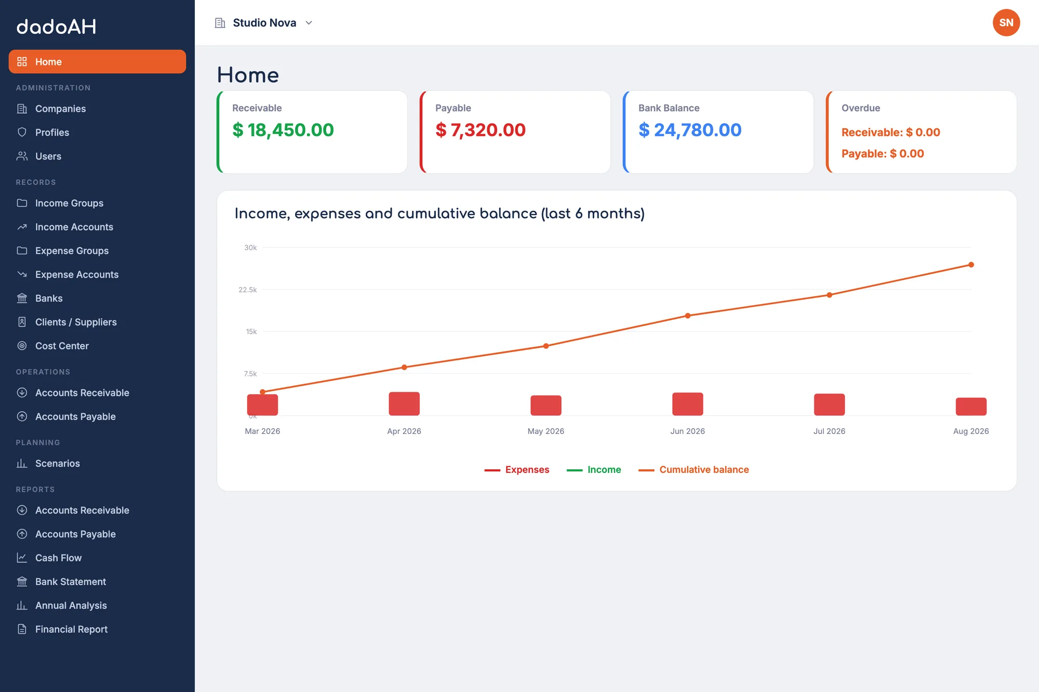Open the Annual Analysis report
1039x692 pixels.
(x=97, y=605)
